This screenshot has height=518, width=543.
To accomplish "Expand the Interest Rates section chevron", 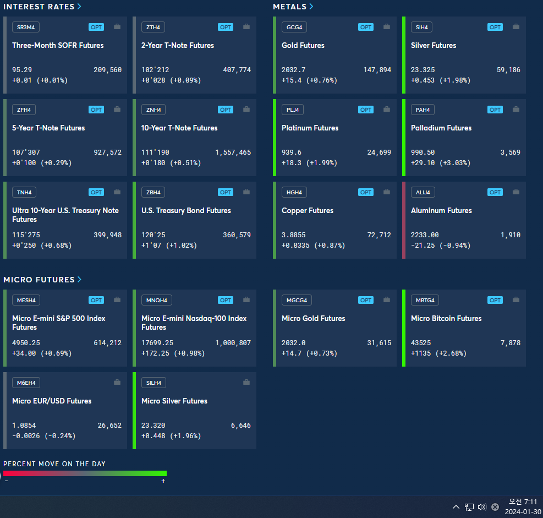I will 79,6.
